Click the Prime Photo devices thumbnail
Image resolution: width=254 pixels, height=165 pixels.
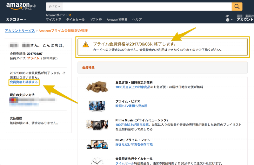[x=97, y=144]
